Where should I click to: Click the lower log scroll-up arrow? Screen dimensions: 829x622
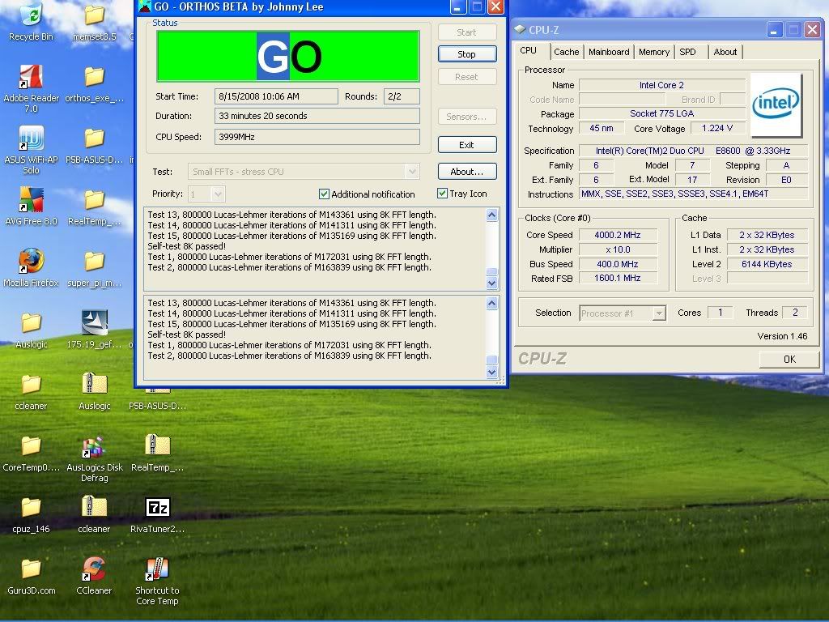click(491, 303)
